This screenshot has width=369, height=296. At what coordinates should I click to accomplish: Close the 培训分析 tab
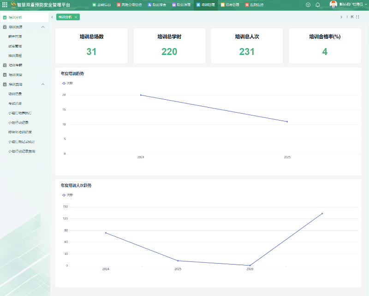76,17
